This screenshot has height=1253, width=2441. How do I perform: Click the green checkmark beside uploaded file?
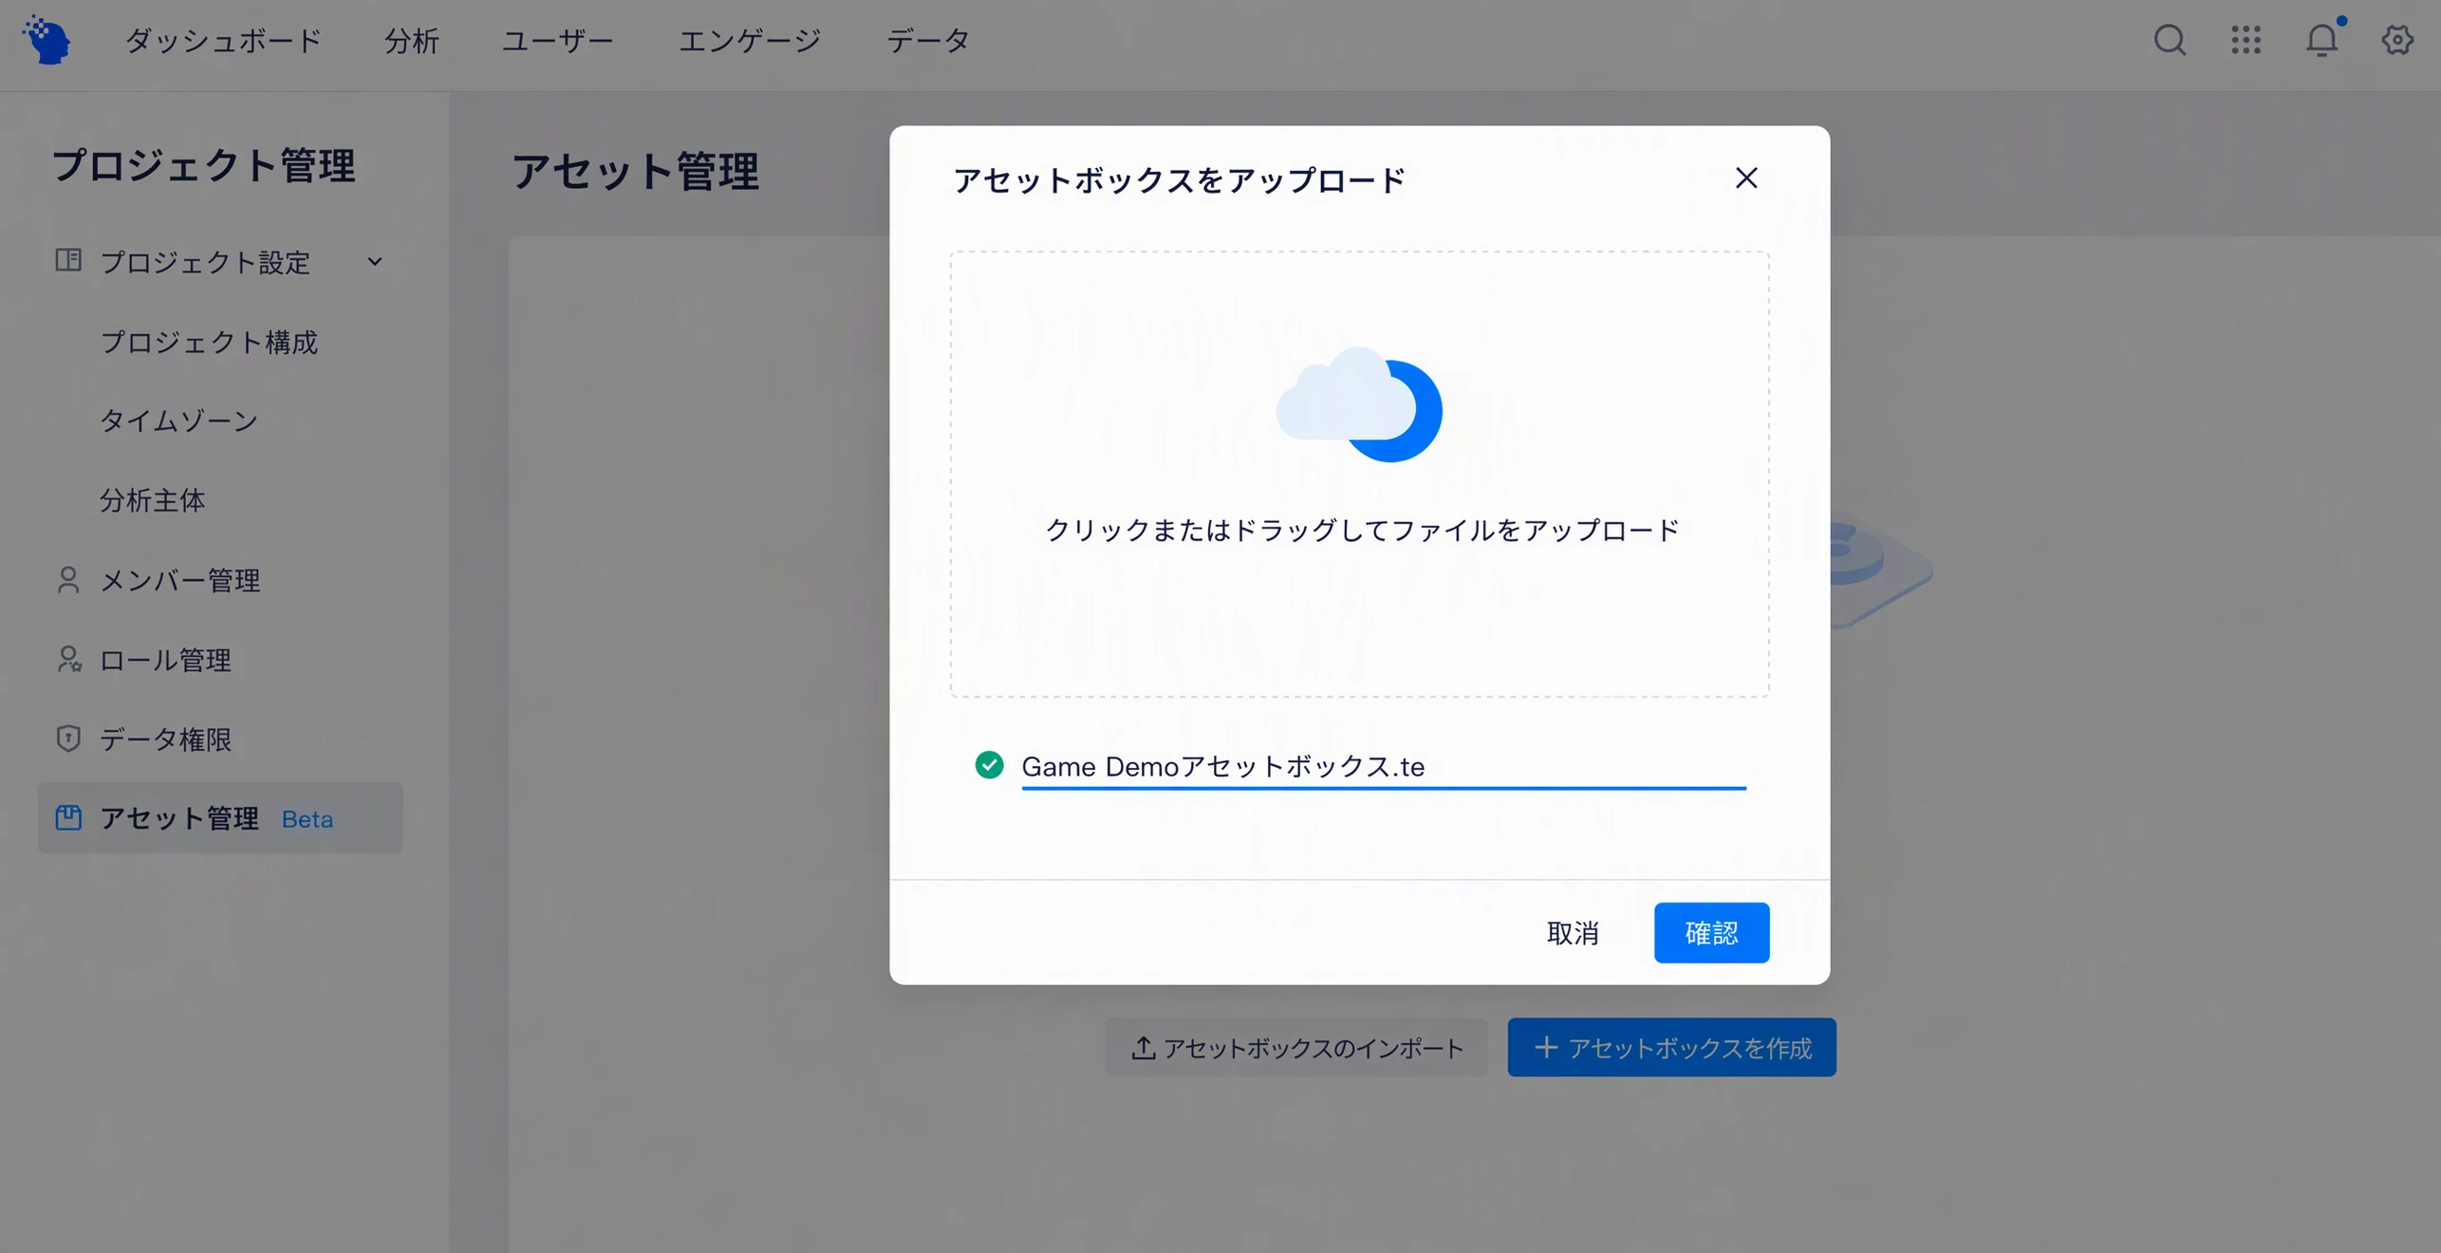click(x=989, y=765)
